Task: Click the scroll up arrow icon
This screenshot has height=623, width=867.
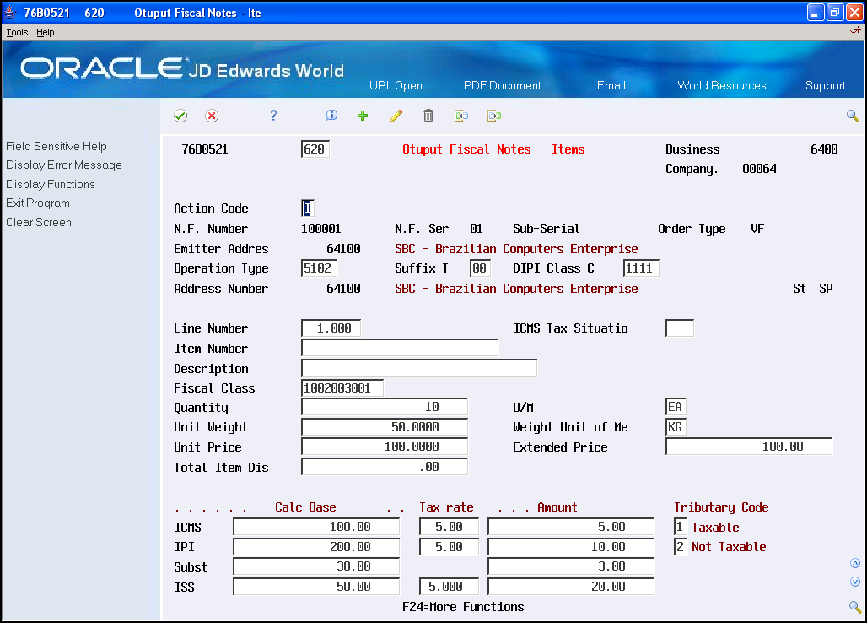Action: pyautogui.click(x=855, y=563)
